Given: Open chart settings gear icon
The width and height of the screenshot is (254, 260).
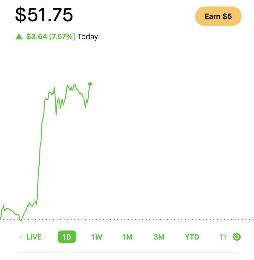Looking at the screenshot, I should pyautogui.click(x=237, y=237).
